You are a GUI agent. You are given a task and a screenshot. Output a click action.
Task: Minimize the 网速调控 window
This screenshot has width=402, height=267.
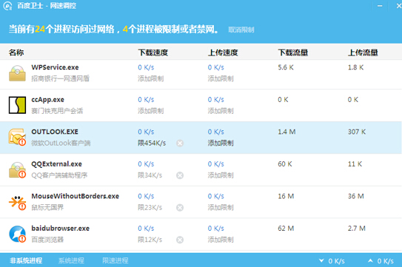pos(380,6)
